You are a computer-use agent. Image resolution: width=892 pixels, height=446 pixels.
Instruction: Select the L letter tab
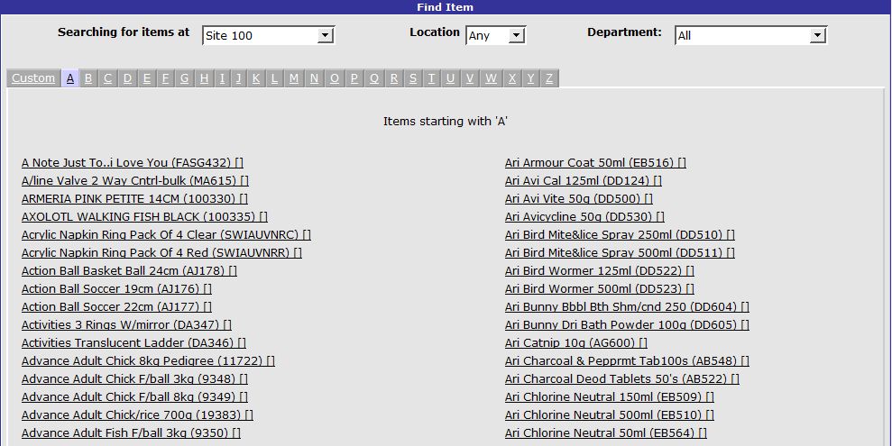(274, 78)
